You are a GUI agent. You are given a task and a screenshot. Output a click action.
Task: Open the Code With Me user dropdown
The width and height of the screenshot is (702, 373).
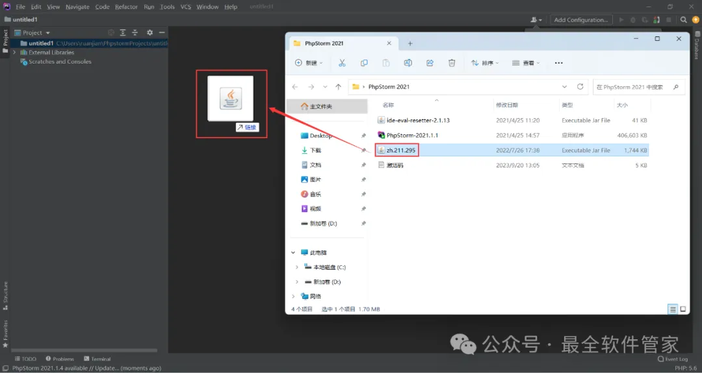536,19
